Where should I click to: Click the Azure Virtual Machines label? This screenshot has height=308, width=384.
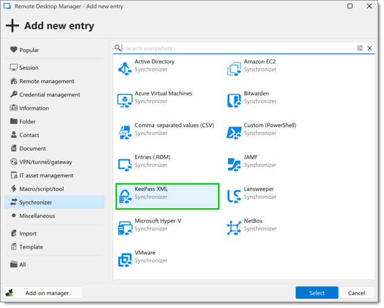(x=164, y=93)
